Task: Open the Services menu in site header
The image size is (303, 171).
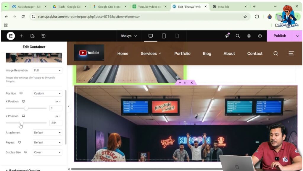Action: [151, 53]
